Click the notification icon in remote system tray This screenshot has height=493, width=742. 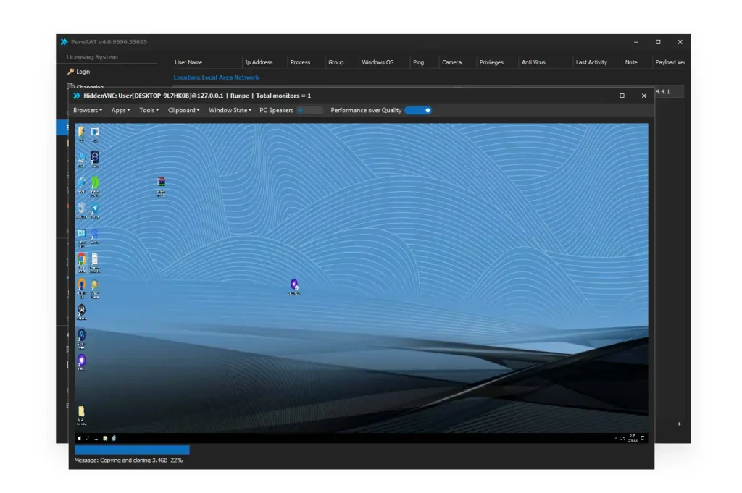coord(642,438)
